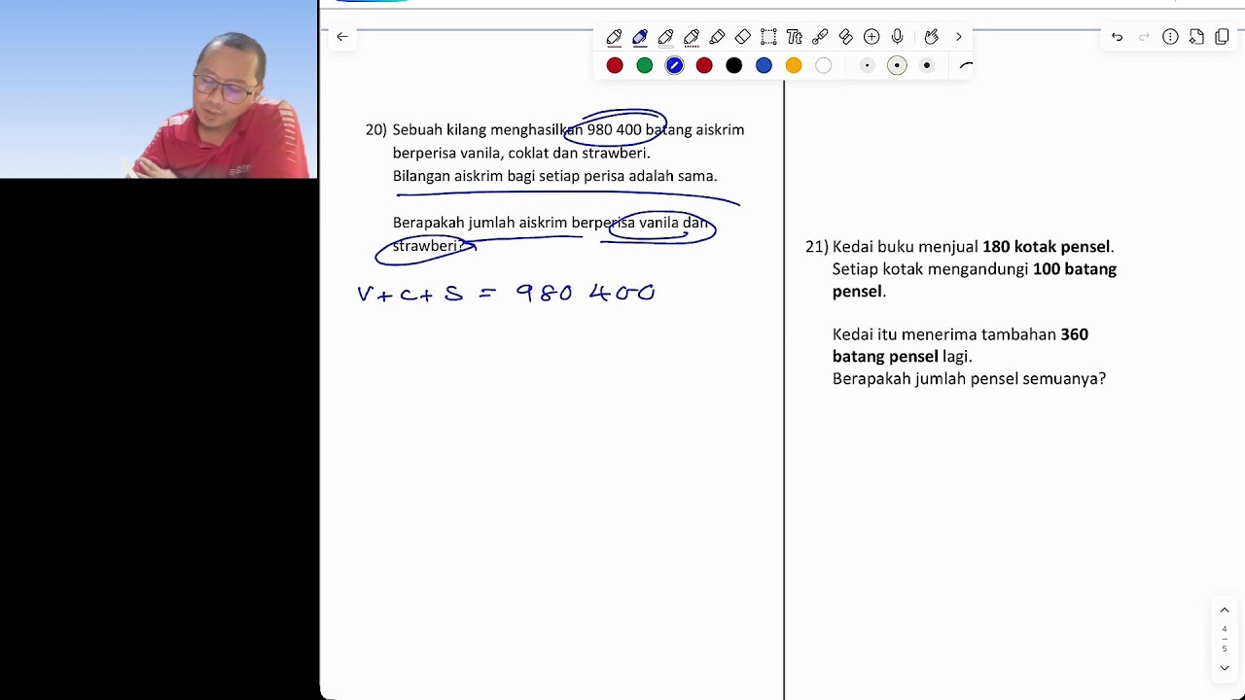Click the circled plus add icon

871,37
